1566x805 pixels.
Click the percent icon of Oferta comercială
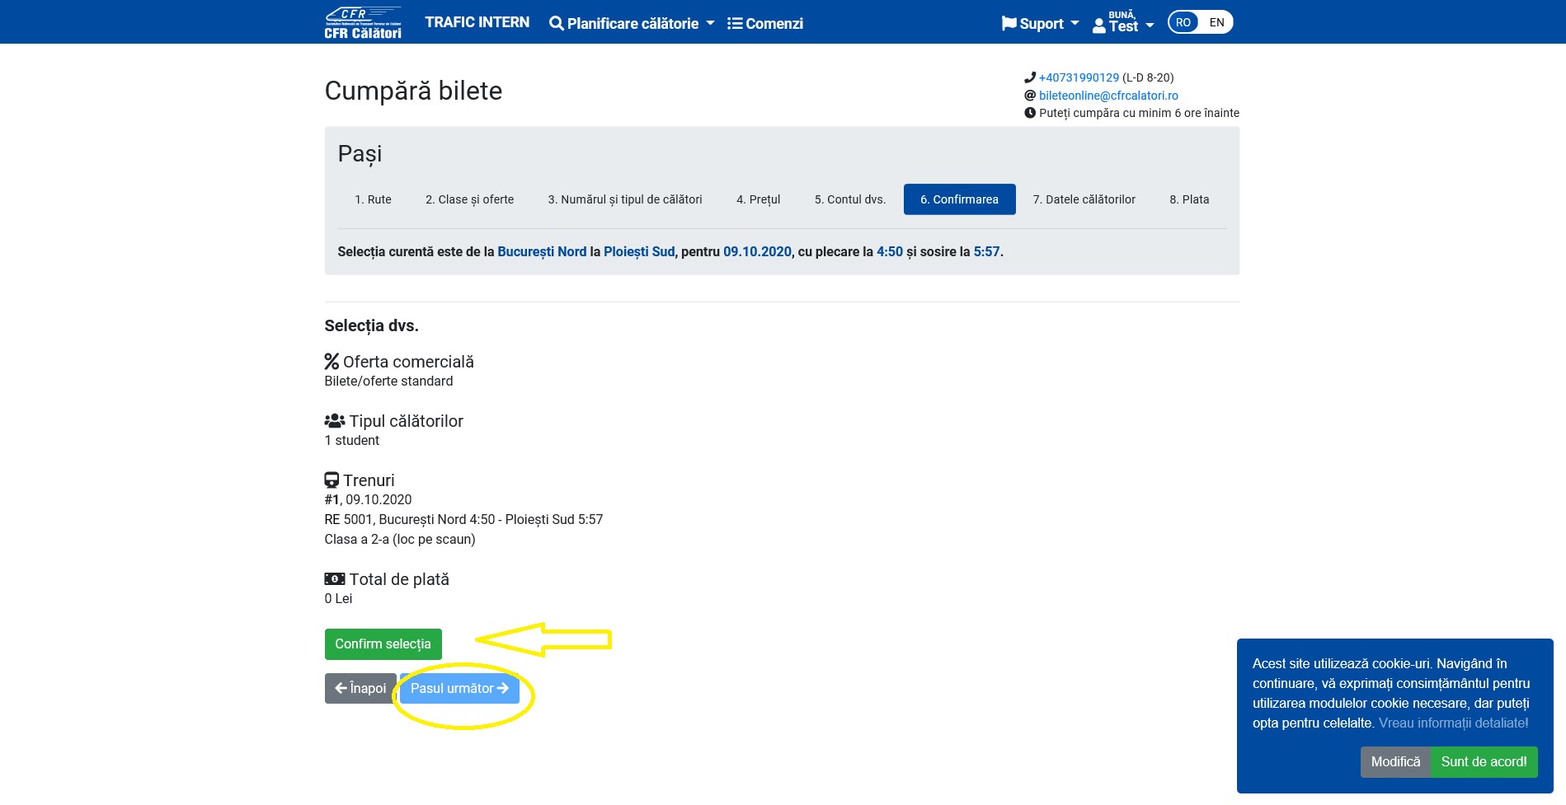(x=332, y=362)
